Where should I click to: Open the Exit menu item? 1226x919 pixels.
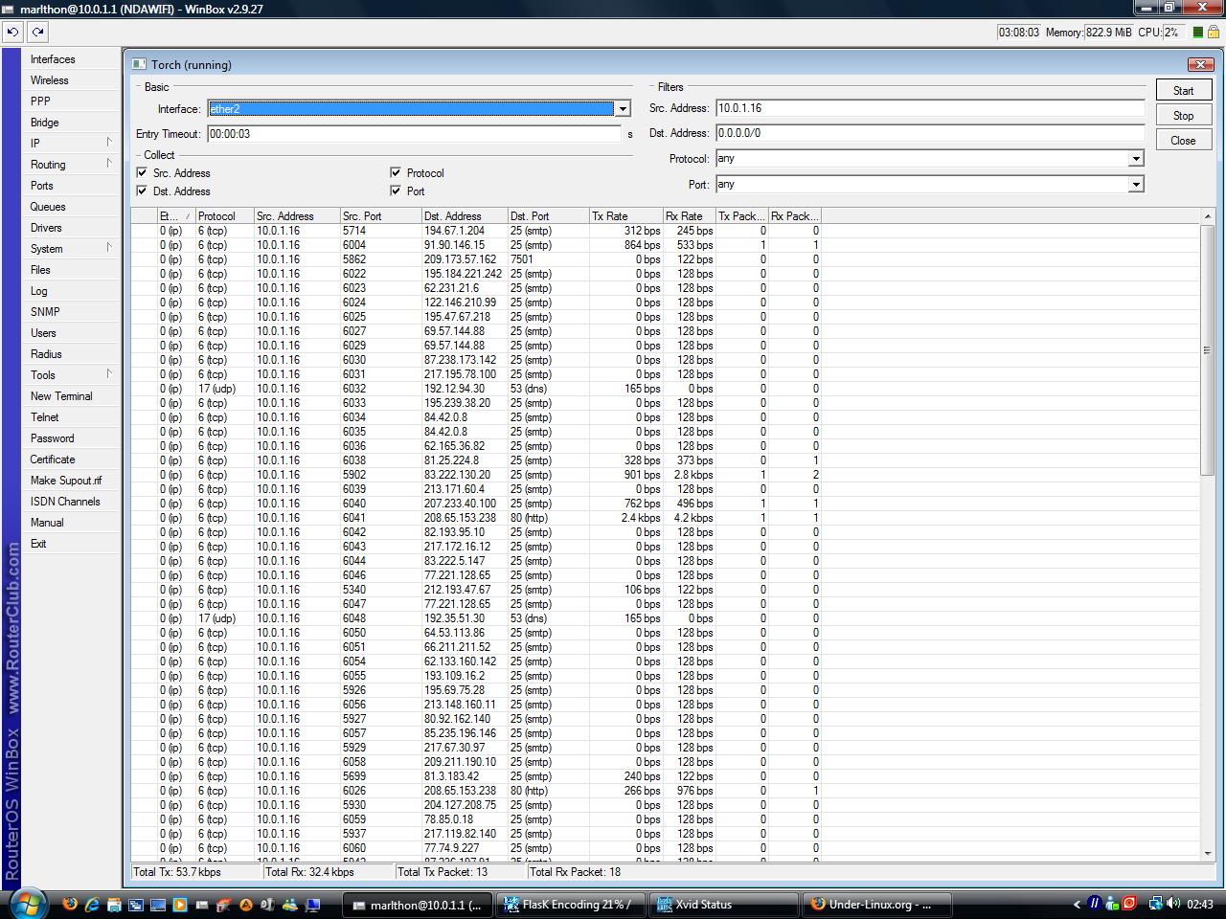(x=71, y=544)
